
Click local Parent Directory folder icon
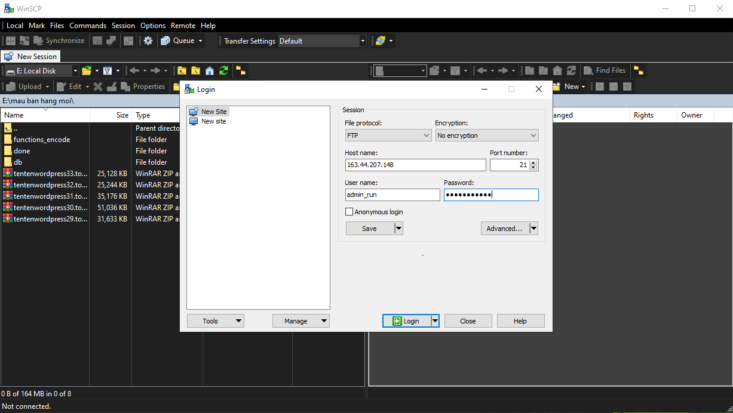click(x=182, y=70)
